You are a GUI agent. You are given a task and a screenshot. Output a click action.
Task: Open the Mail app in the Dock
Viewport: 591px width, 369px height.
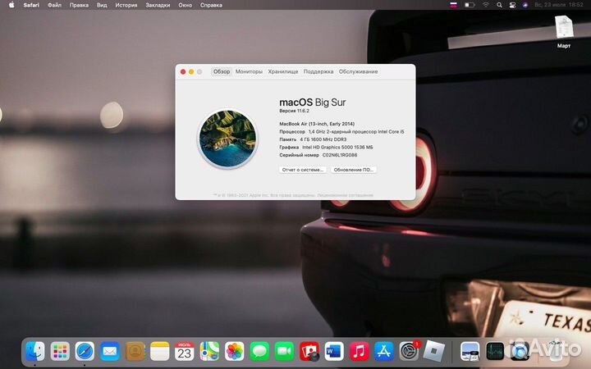(110, 351)
